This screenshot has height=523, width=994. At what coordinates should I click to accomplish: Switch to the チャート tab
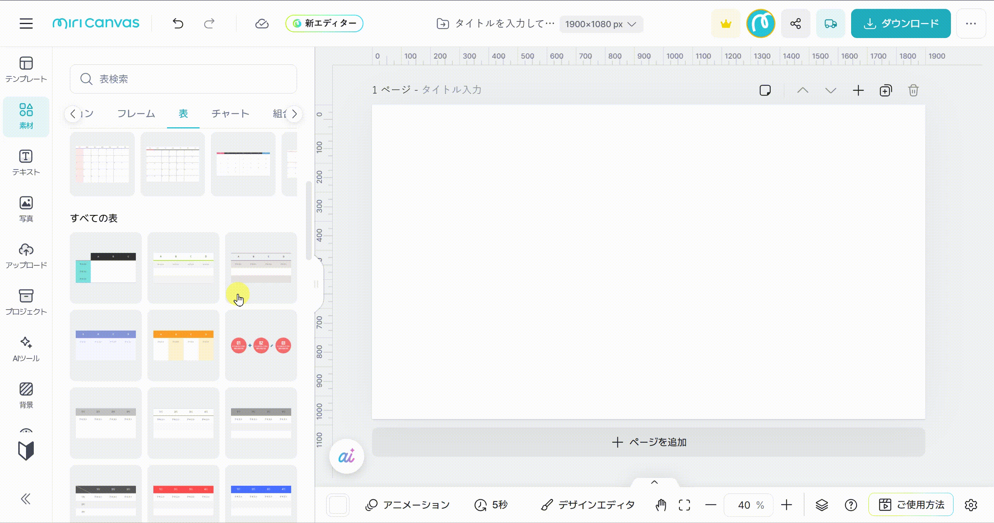coord(230,114)
